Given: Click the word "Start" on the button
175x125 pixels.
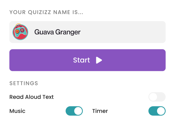Looking at the screenshot, I should coord(81,60).
